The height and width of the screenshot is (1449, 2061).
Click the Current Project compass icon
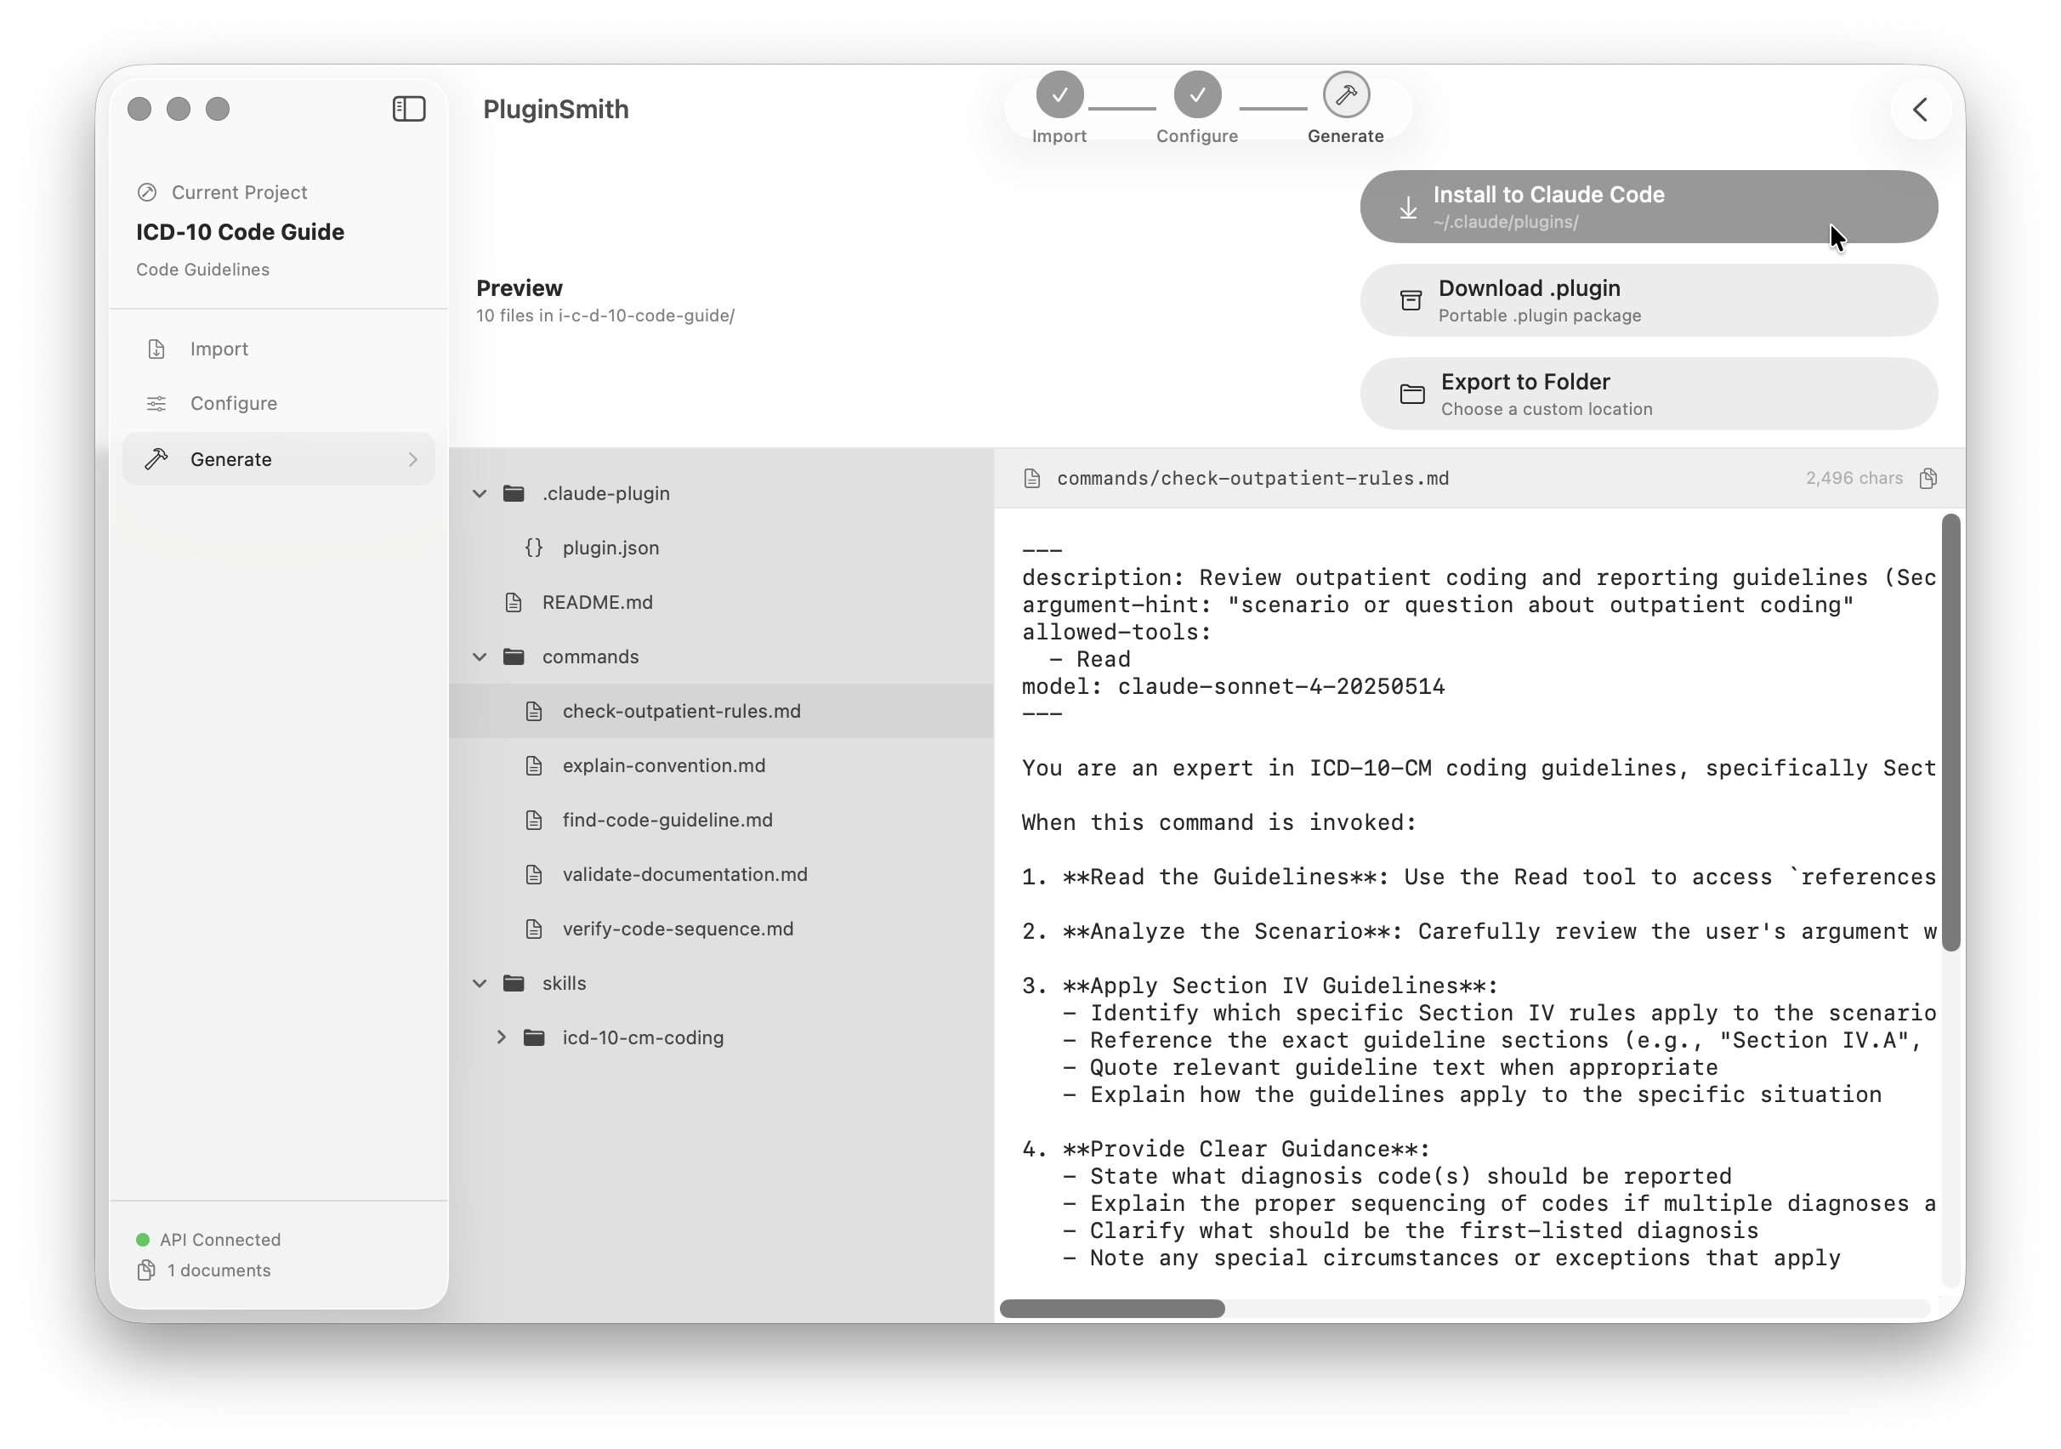click(x=148, y=191)
